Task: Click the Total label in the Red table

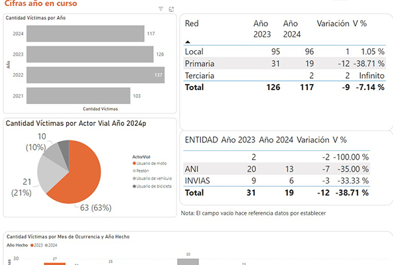Action: [194, 87]
